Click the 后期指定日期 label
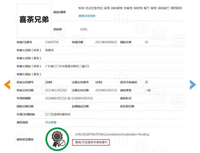200x153 pixels. 80,106
